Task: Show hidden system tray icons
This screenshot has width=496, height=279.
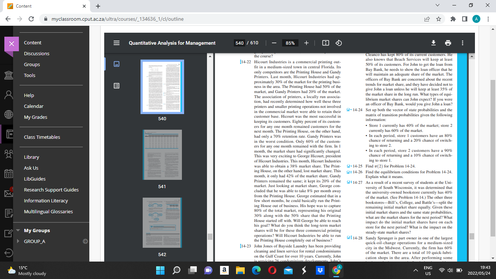Action: pyautogui.click(x=416, y=270)
